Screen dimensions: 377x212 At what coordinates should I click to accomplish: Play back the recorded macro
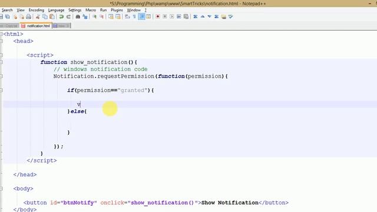pos(171,16)
